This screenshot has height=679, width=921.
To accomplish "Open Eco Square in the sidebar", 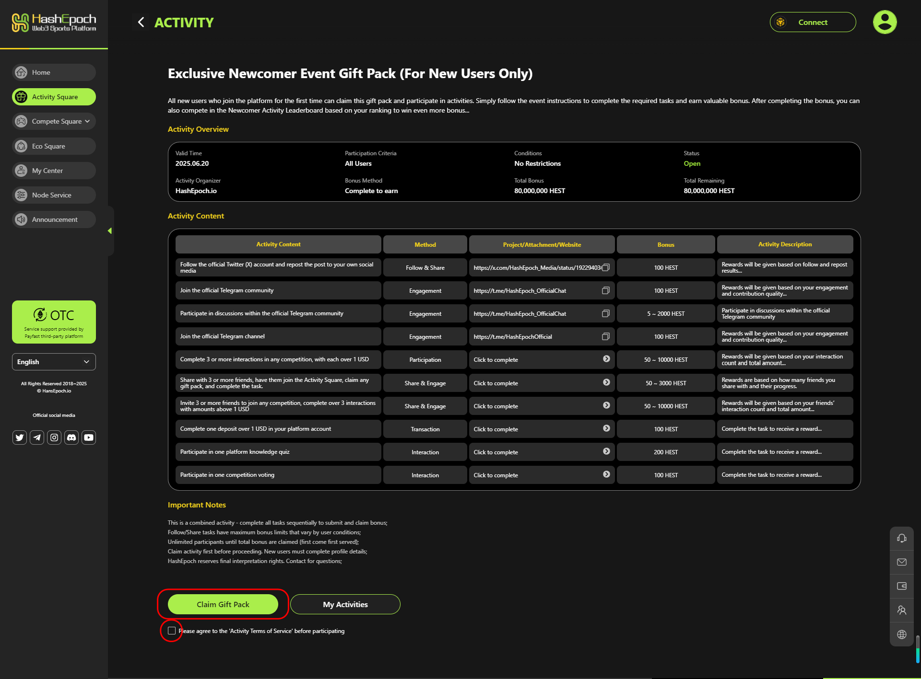I will click(54, 146).
